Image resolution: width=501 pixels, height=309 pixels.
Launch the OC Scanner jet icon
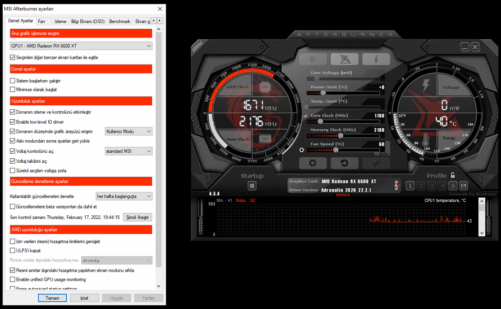[x=344, y=59]
